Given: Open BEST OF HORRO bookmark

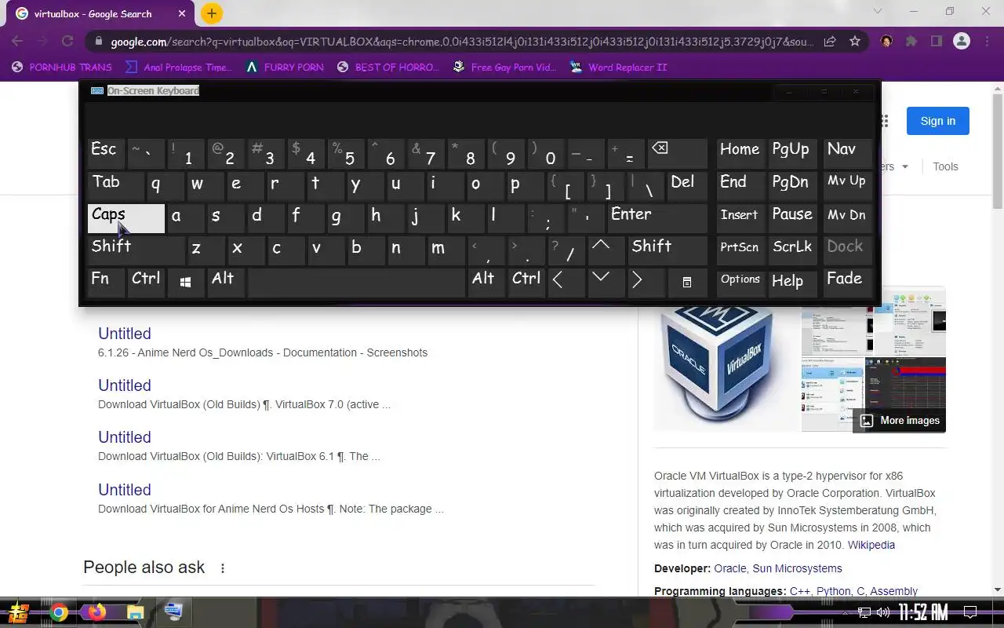Looking at the screenshot, I should pyautogui.click(x=387, y=68).
